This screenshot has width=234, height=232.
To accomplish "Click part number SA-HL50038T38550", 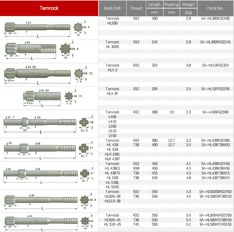I will click(x=215, y=196).
